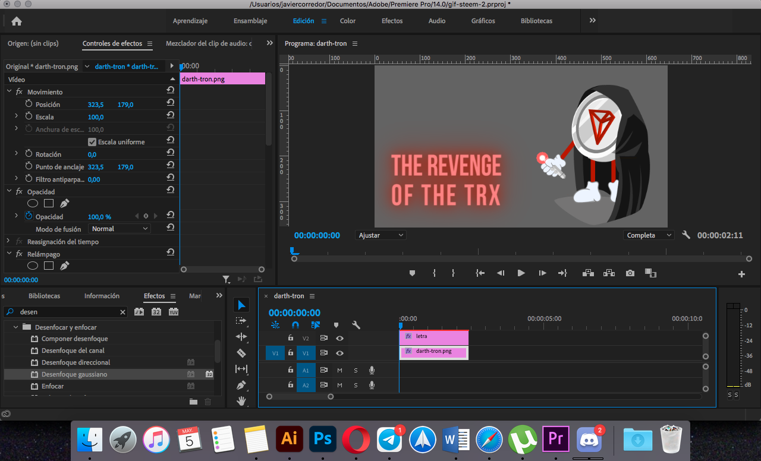The height and width of the screenshot is (461, 761).
Task: Select the Razor tool
Action: coord(241,353)
